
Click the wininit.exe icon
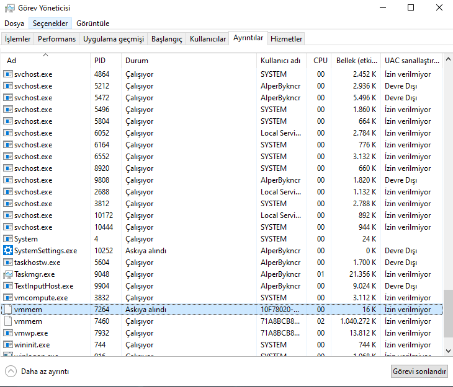[8, 344]
